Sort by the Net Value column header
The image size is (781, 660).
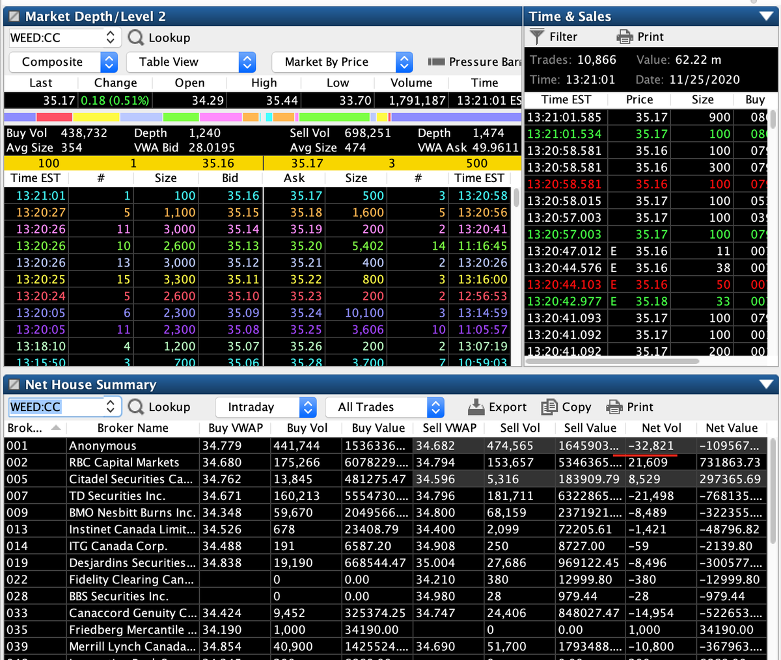click(732, 428)
